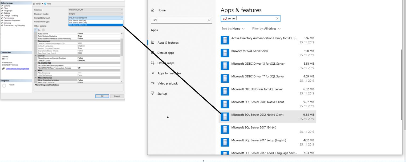Open the Collation dropdown

(x=96, y=10)
